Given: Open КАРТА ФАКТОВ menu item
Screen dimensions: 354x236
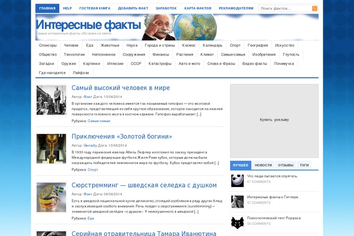Looking at the screenshot, I should 198,8.
